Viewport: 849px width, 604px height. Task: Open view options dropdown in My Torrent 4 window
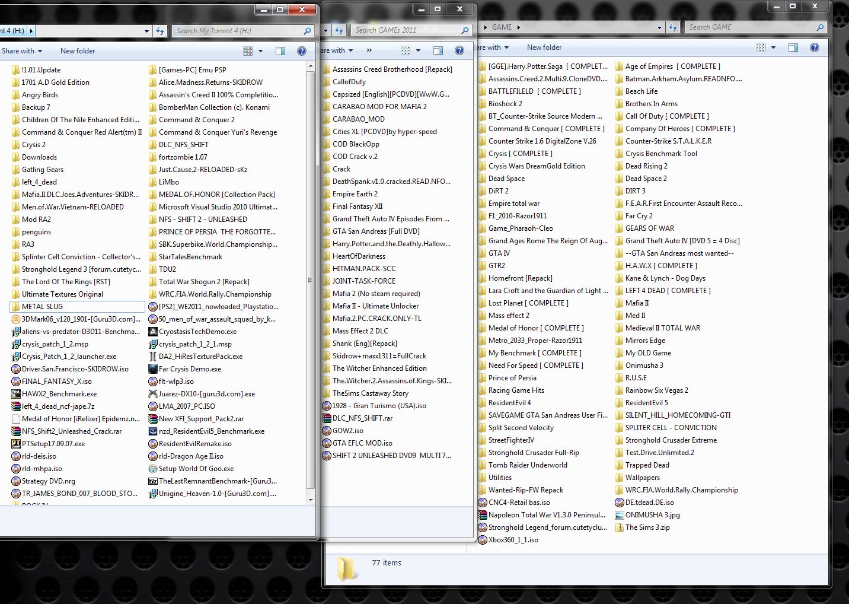pyautogui.click(x=260, y=51)
